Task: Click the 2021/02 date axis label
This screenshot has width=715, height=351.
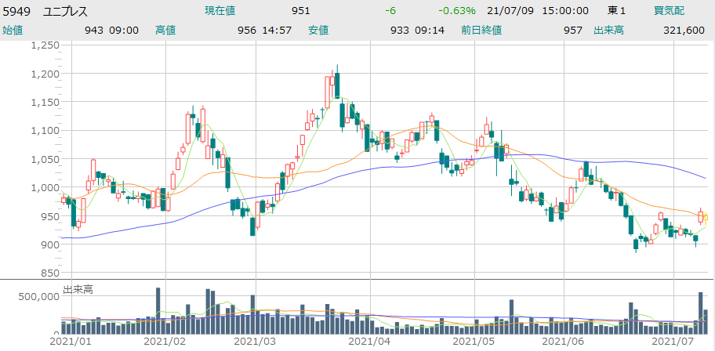Action: pos(166,342)
